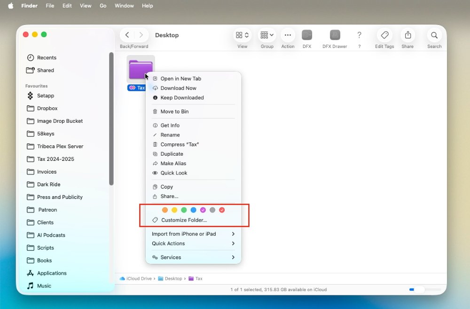Go back with the Back arrow
This screenshot has width=470, height=309.
pyautogui.click(x=127, y=35)
